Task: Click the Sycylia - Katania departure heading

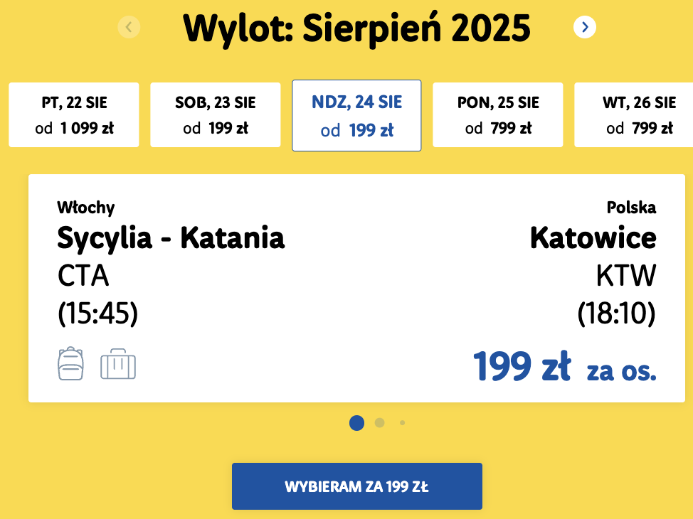Action: 171,238
